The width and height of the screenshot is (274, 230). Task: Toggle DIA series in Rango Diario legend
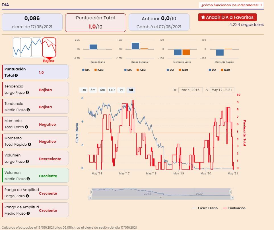click(x=86, y=70)
